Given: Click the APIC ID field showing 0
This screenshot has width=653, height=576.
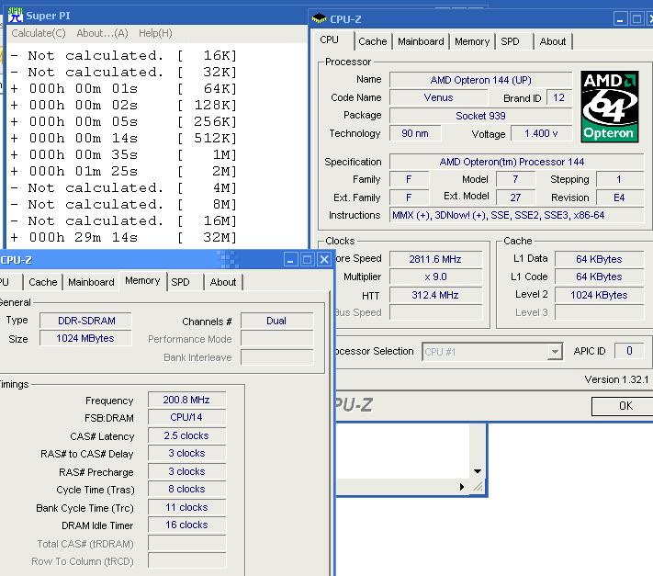Looking at the screenshot, I should (x=629, y=351).
